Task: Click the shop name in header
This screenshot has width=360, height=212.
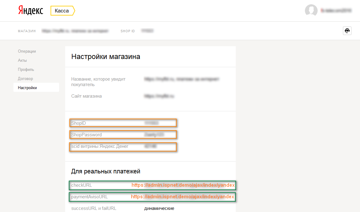Action: point(75,31)
